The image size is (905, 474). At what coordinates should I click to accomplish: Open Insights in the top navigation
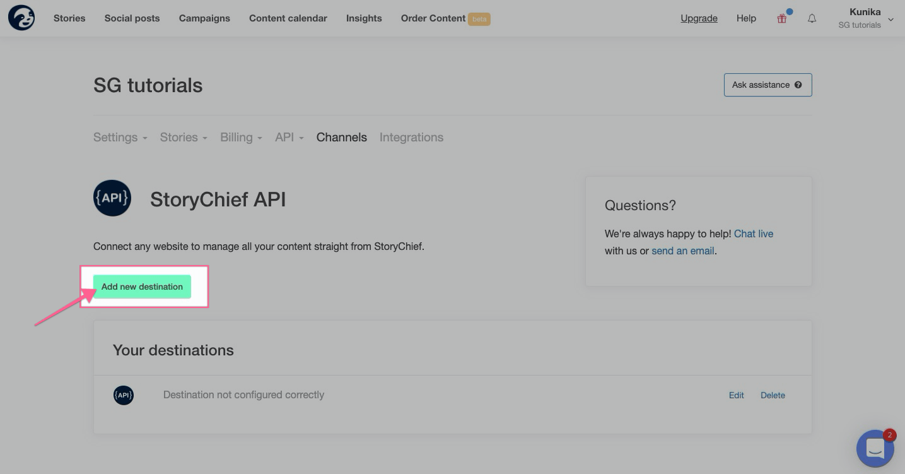364,18
